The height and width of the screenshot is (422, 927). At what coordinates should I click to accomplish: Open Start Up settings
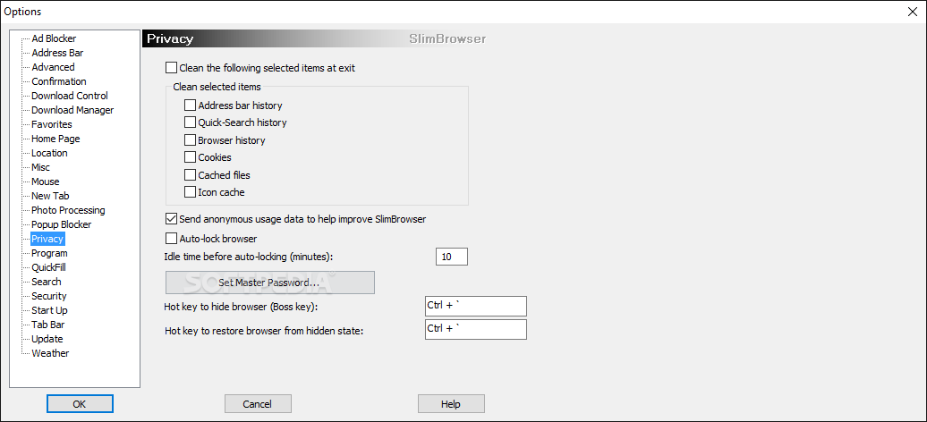click(50, 310)
